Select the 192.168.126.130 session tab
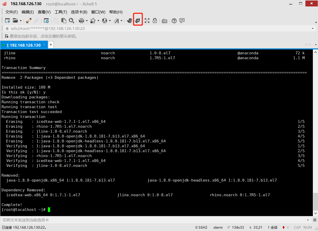The height and width of the screenshot is (231, 318). tap(24, 45)
